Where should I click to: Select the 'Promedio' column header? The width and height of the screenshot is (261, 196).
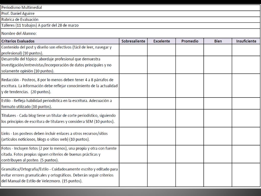pos(190,41)
